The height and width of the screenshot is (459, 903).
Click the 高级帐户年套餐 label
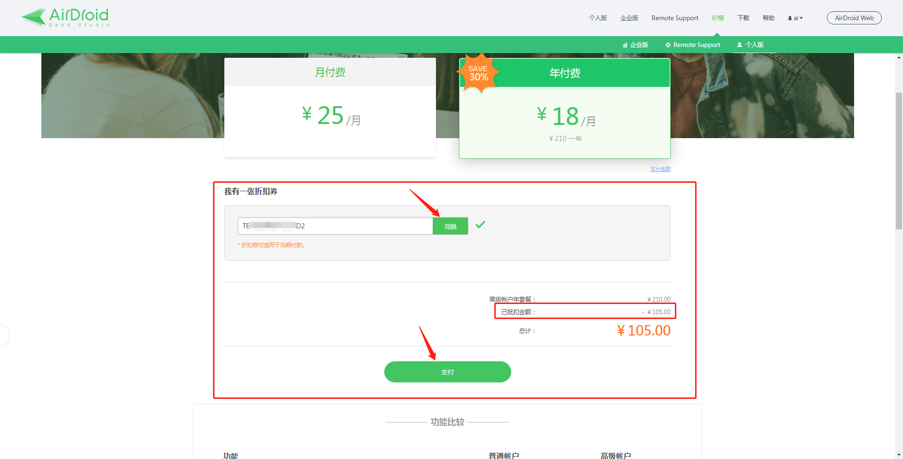(512, 299)
